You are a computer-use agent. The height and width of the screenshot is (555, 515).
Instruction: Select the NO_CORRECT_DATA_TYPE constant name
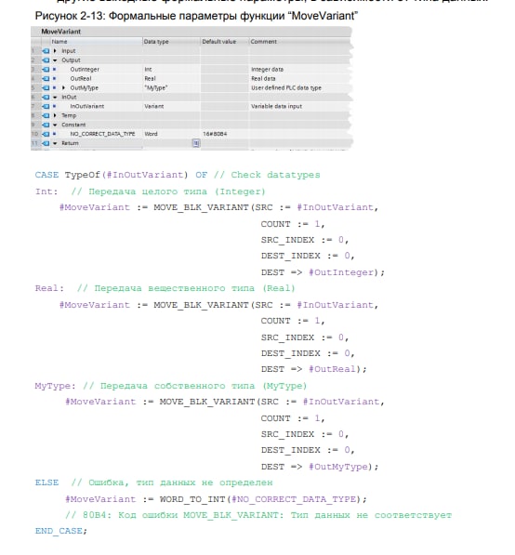coord(102,134)
